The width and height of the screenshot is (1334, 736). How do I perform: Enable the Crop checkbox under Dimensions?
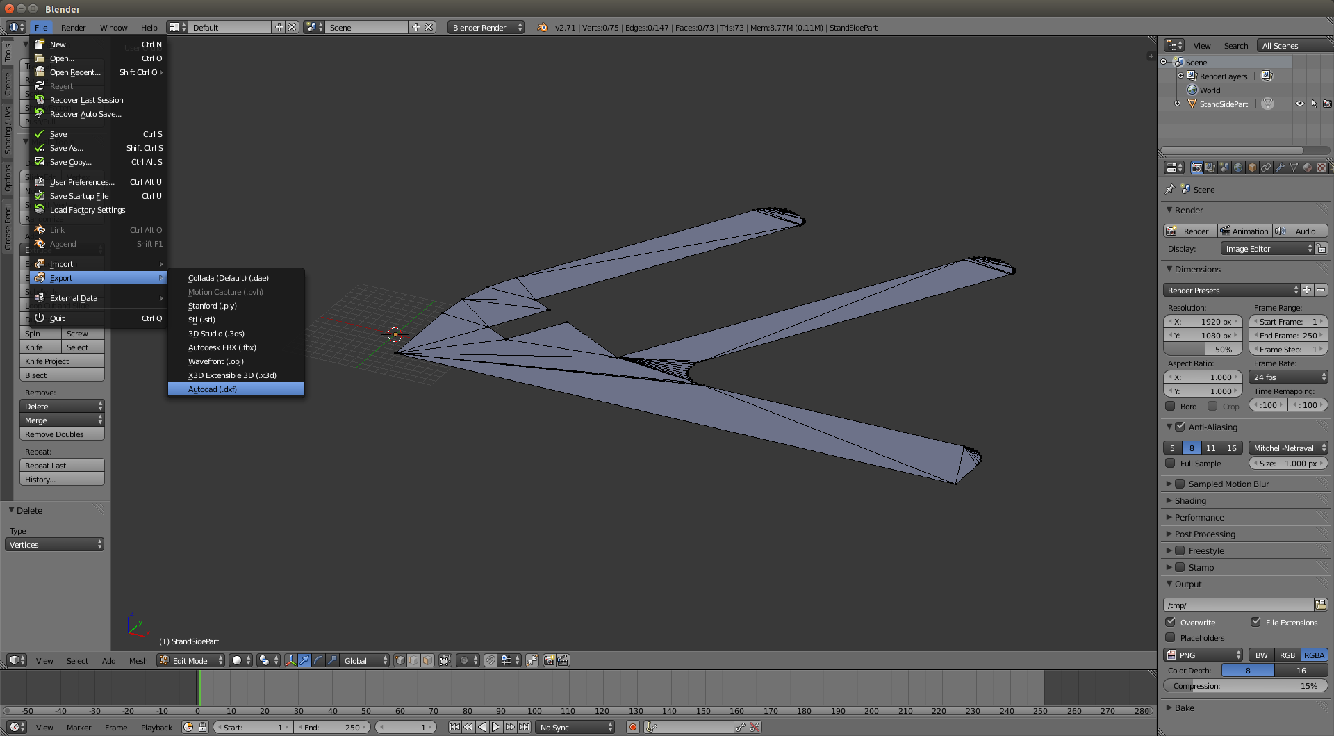coord(1212,406)
